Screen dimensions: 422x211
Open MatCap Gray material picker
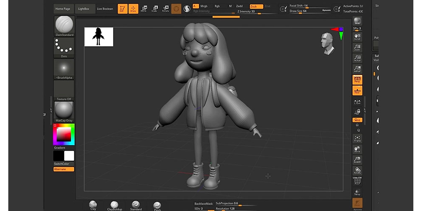64,112
